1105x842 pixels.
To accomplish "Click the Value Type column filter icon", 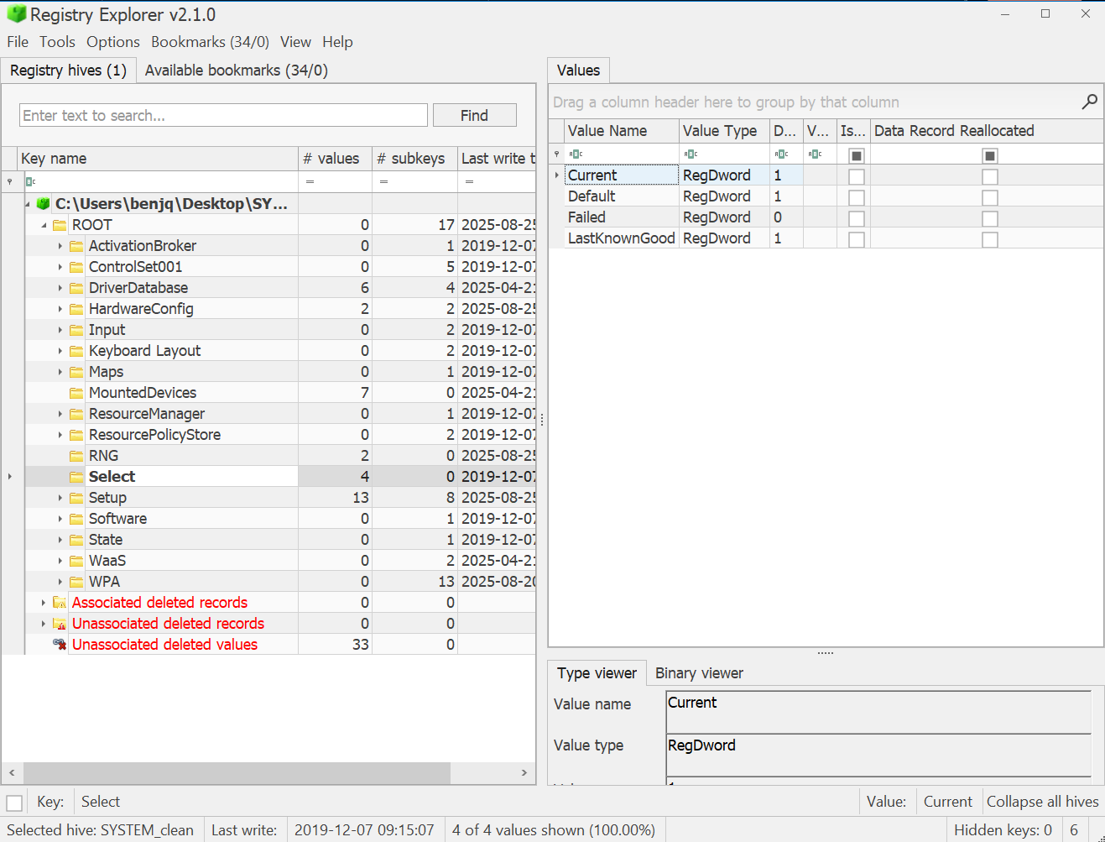I will (x=691, y=154).
